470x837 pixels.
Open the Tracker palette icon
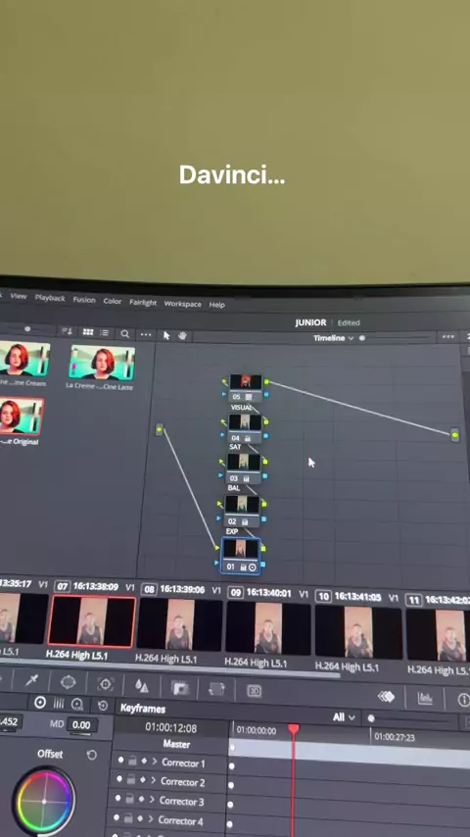(105, 684)
